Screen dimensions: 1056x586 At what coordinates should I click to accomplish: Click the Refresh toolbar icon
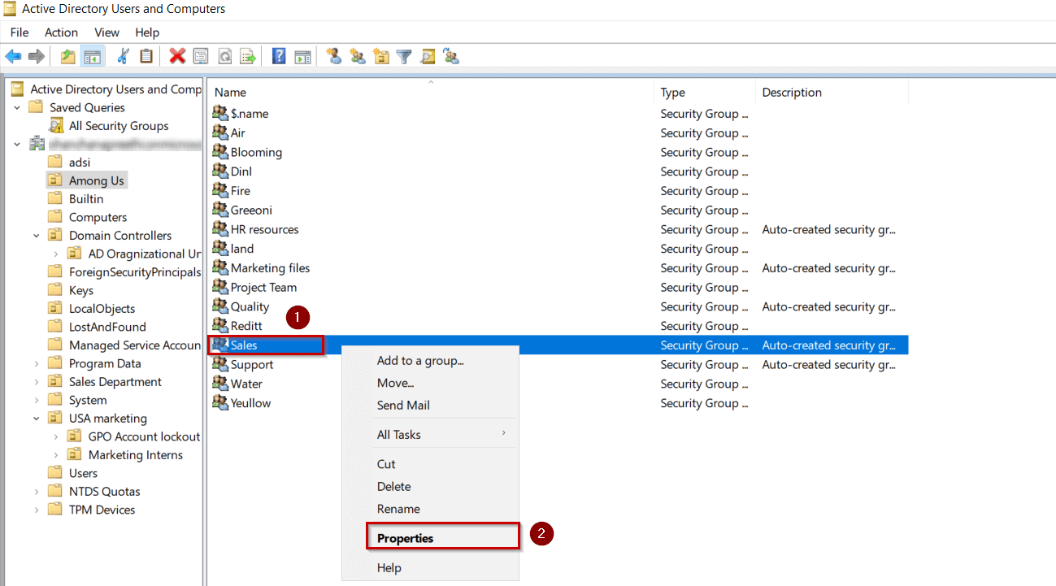coord(224,56)
